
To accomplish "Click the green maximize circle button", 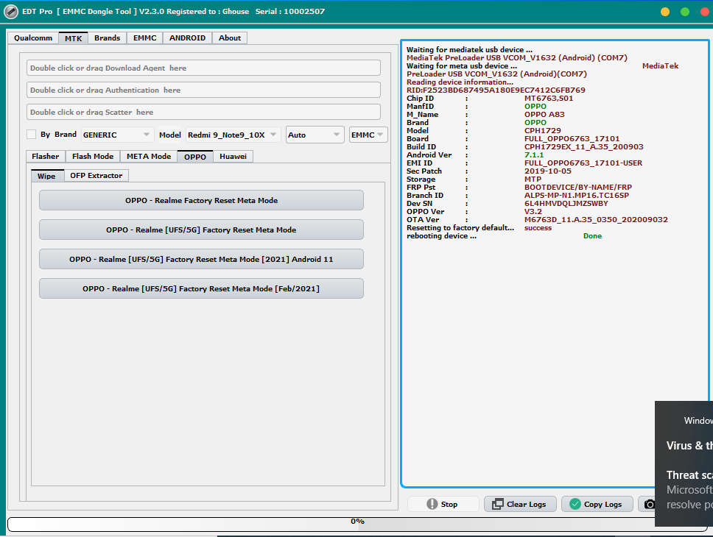I will tap(685, 12).
